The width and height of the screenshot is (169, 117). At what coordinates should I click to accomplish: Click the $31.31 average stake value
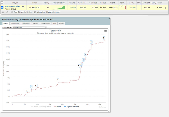click(83, 7)
